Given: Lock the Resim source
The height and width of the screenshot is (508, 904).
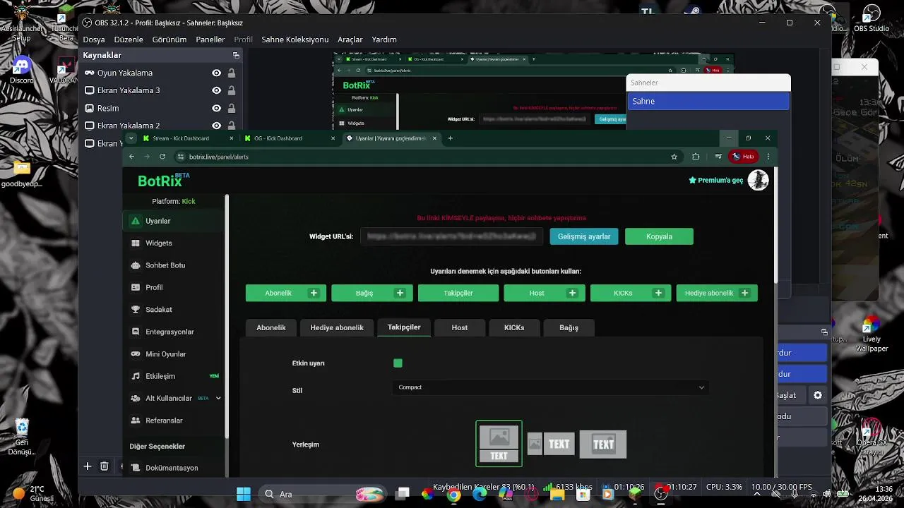Looking at the screenshot, I should pos(232,108).
